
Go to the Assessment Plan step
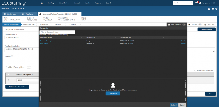pyautogui.click(x=29, y=24)
